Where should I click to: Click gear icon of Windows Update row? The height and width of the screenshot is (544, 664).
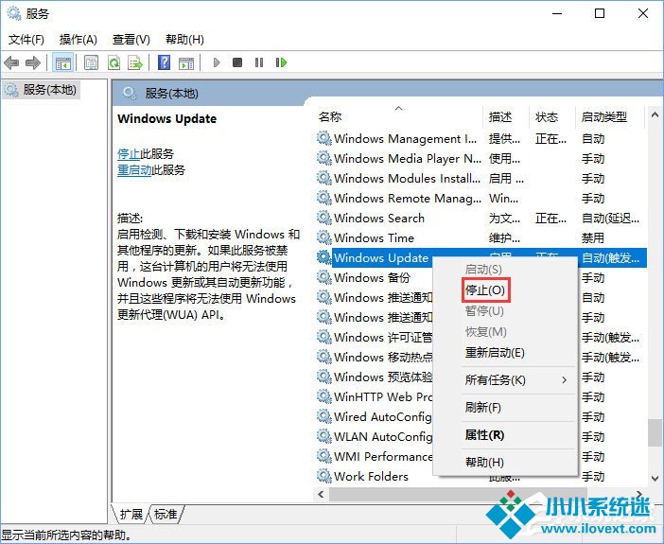[323, 257]
